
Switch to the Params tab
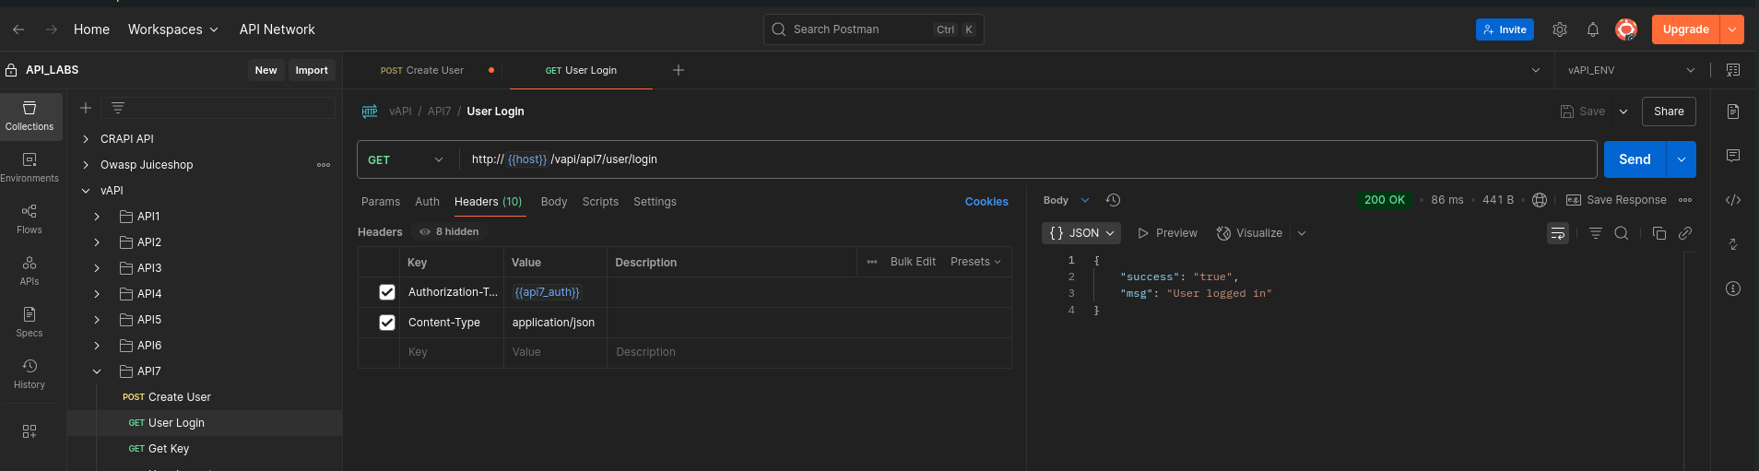[x=381, y=202]
